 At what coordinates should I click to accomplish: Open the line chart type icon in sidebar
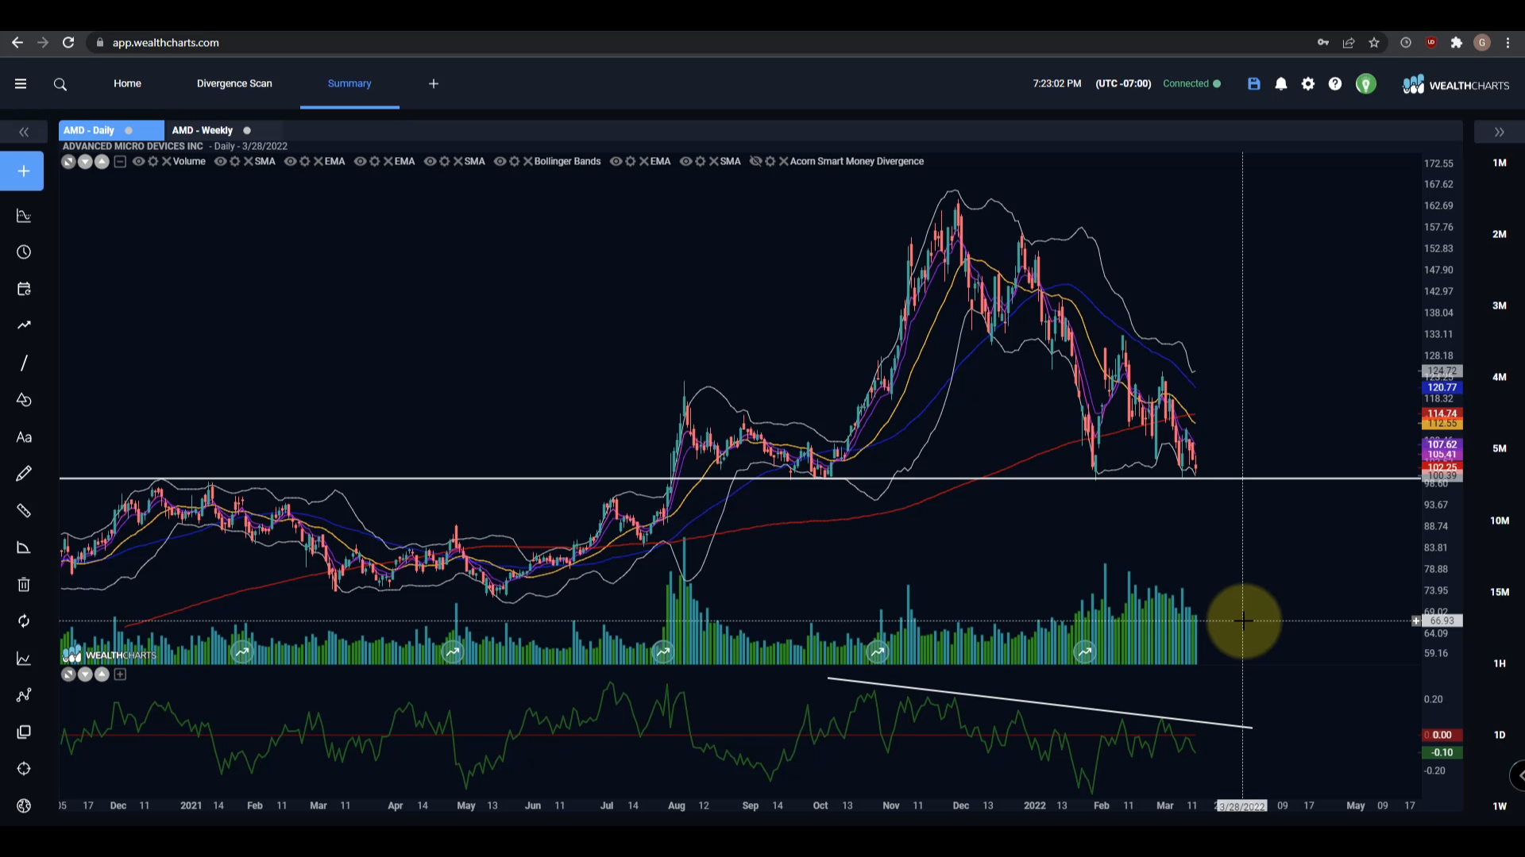(24, 659)
